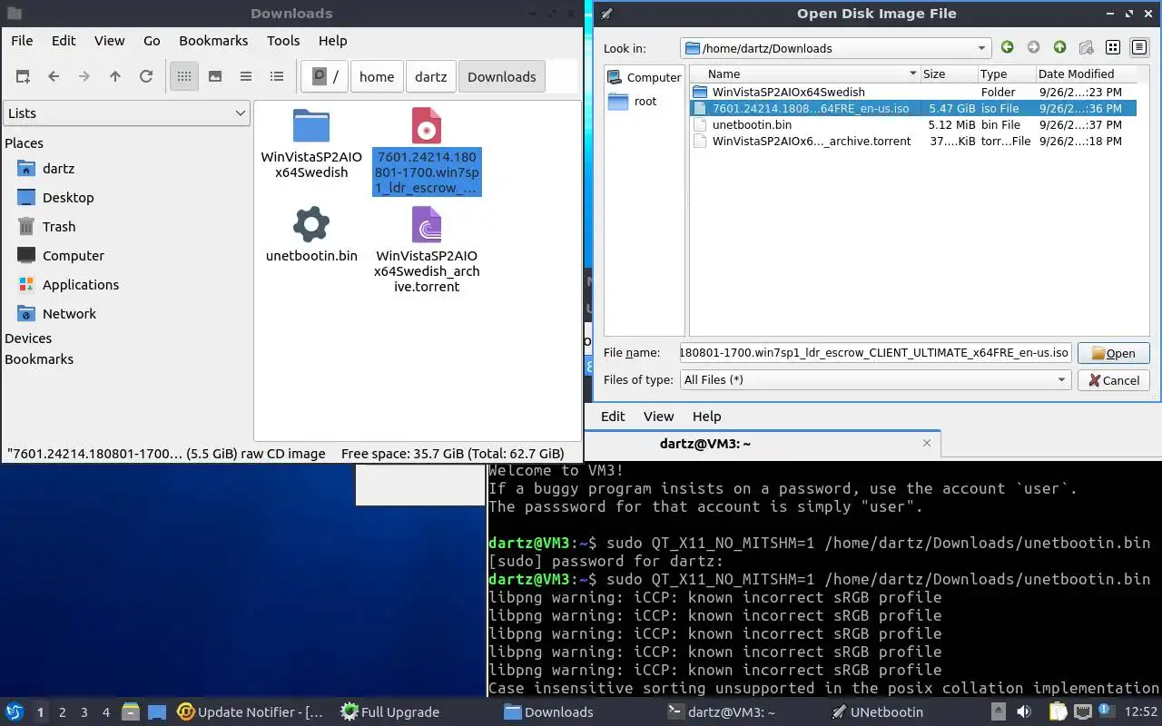Click the Open button in dialog

(1114, 354)
